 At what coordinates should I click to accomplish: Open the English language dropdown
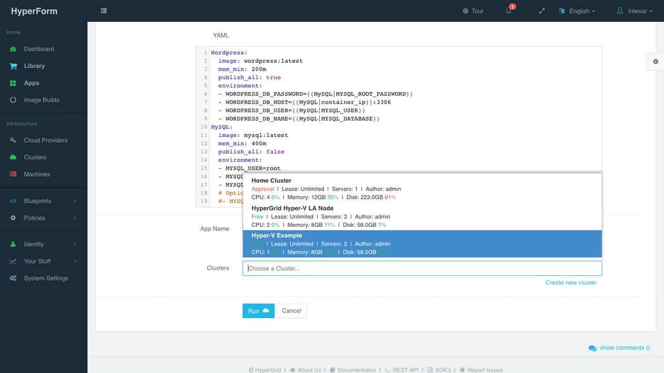click(582, 11)
